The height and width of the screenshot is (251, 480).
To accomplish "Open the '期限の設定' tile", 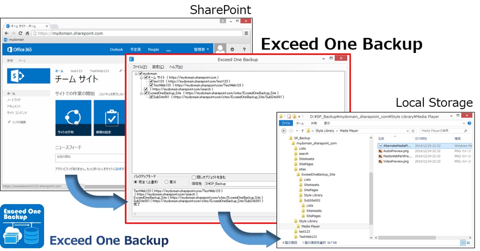I will (x=109, y=118).
